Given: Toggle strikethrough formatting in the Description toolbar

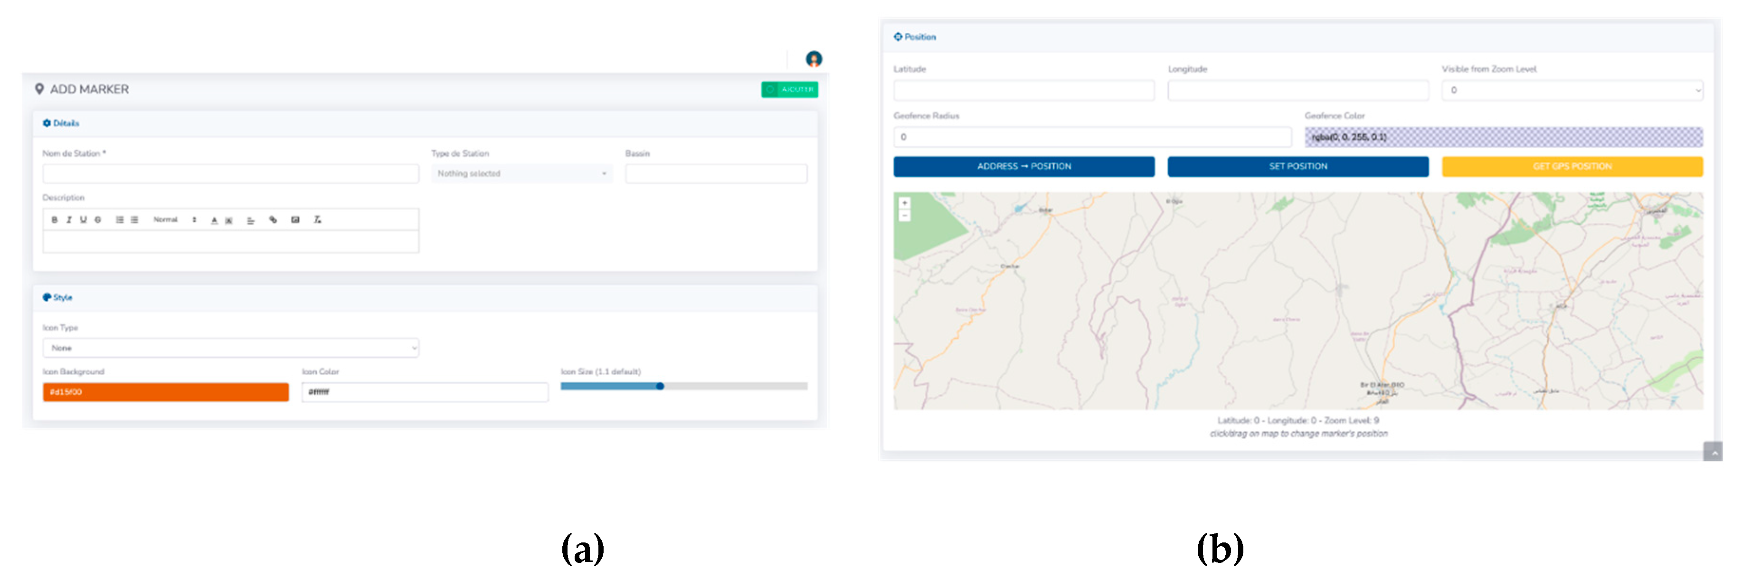Looking at the screenshot, I should [98, 220].
